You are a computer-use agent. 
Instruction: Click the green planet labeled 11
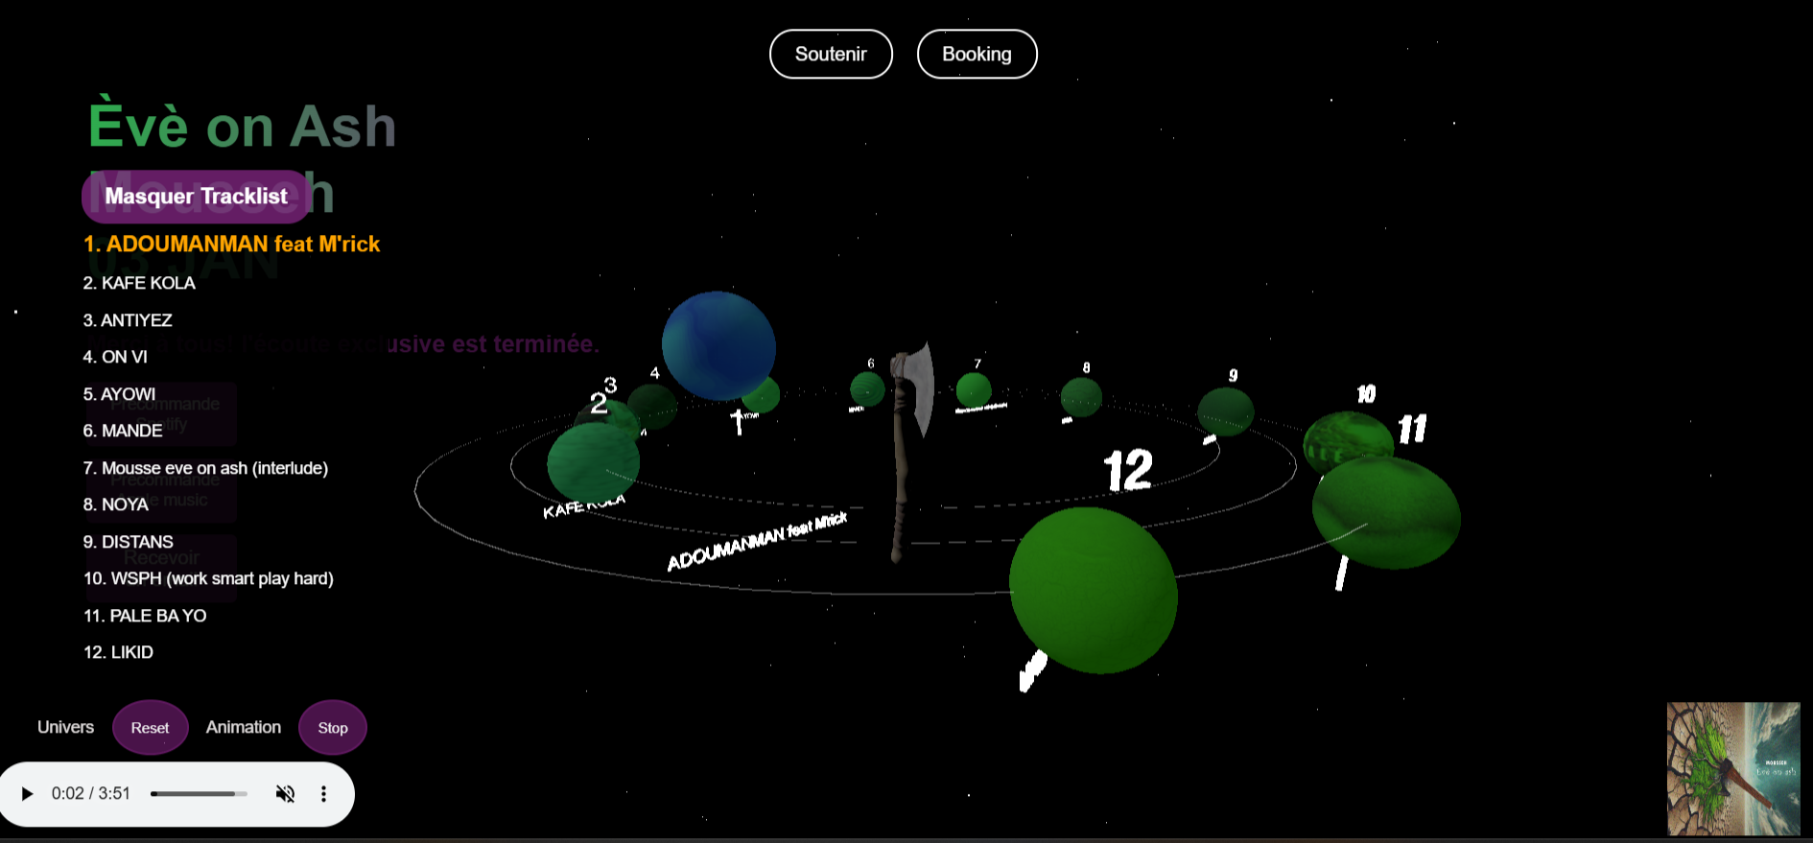(1385, 512)
